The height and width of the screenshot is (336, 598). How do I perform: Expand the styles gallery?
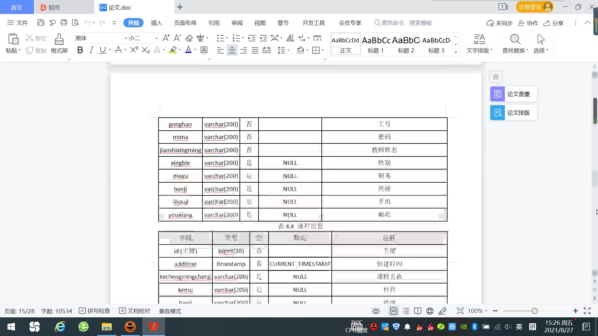(456, 52)
